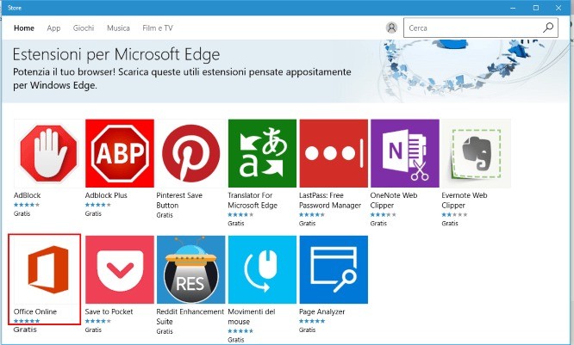Click Gratis under Save to Pocket
The height and width of the screenshot is (345, 574).
tap(93, 330)
